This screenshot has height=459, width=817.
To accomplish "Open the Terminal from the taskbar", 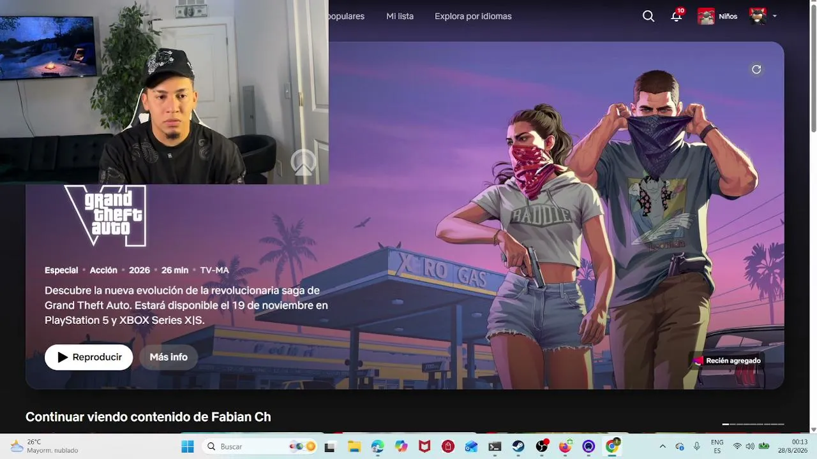I will pyautogui.click(x=495, y=447).
